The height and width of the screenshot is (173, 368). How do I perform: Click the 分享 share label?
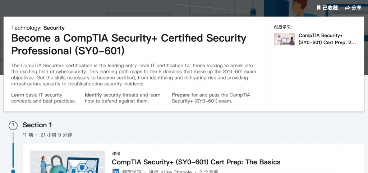(356, 8)
